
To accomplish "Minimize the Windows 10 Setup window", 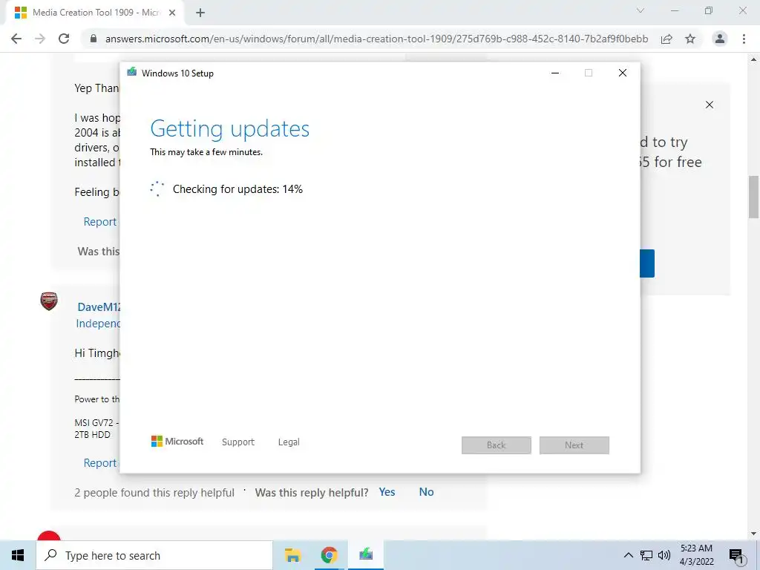I will pyautogui.click(x=555, y=73).
